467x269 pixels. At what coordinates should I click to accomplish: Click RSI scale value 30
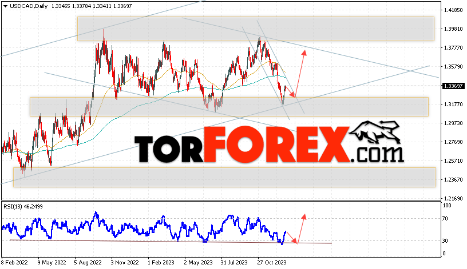[x=445, y=241]
